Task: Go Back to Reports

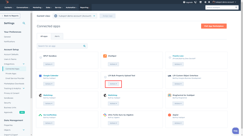Action: pyautogui.click(x=10, y=16)
